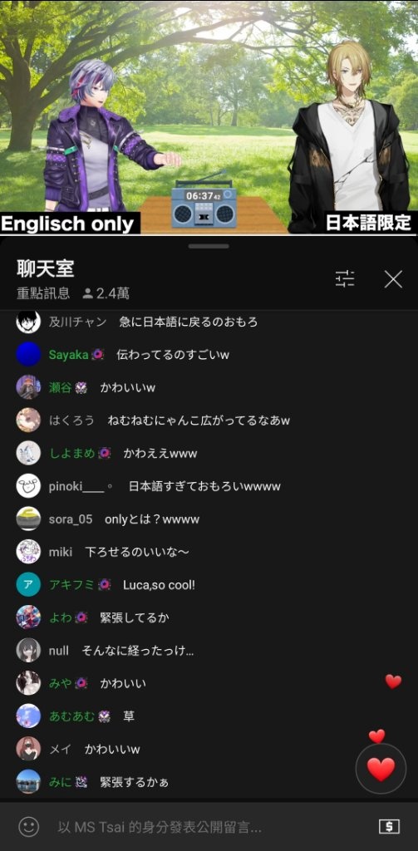Viewport: 418px width, 851px height.
Task: Open the emoji picker smiley icon
Action: click(x=29, y=827)
